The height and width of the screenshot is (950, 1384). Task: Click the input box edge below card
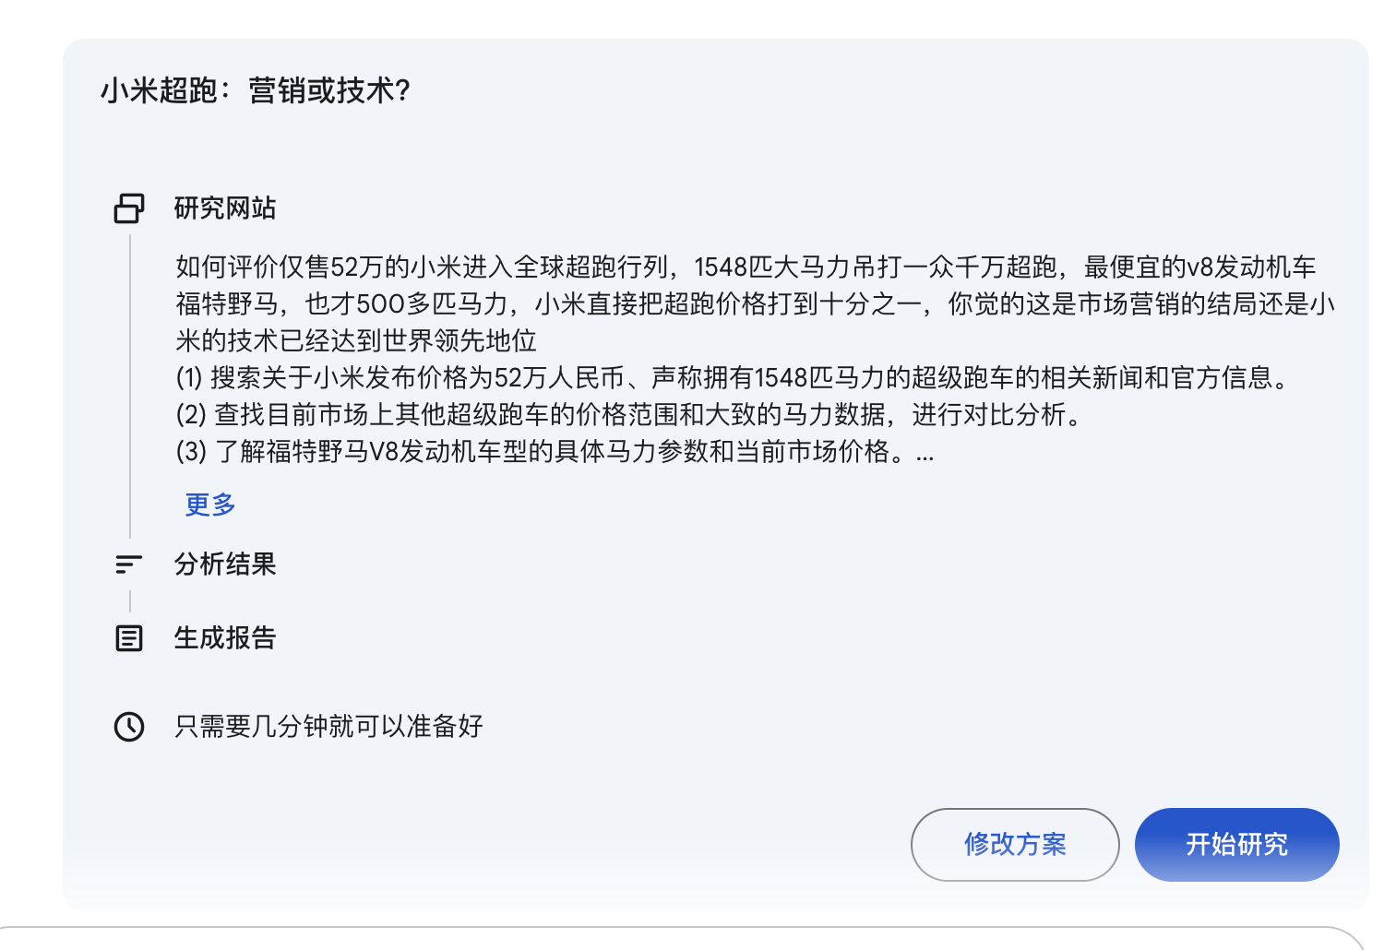point(683,937)
